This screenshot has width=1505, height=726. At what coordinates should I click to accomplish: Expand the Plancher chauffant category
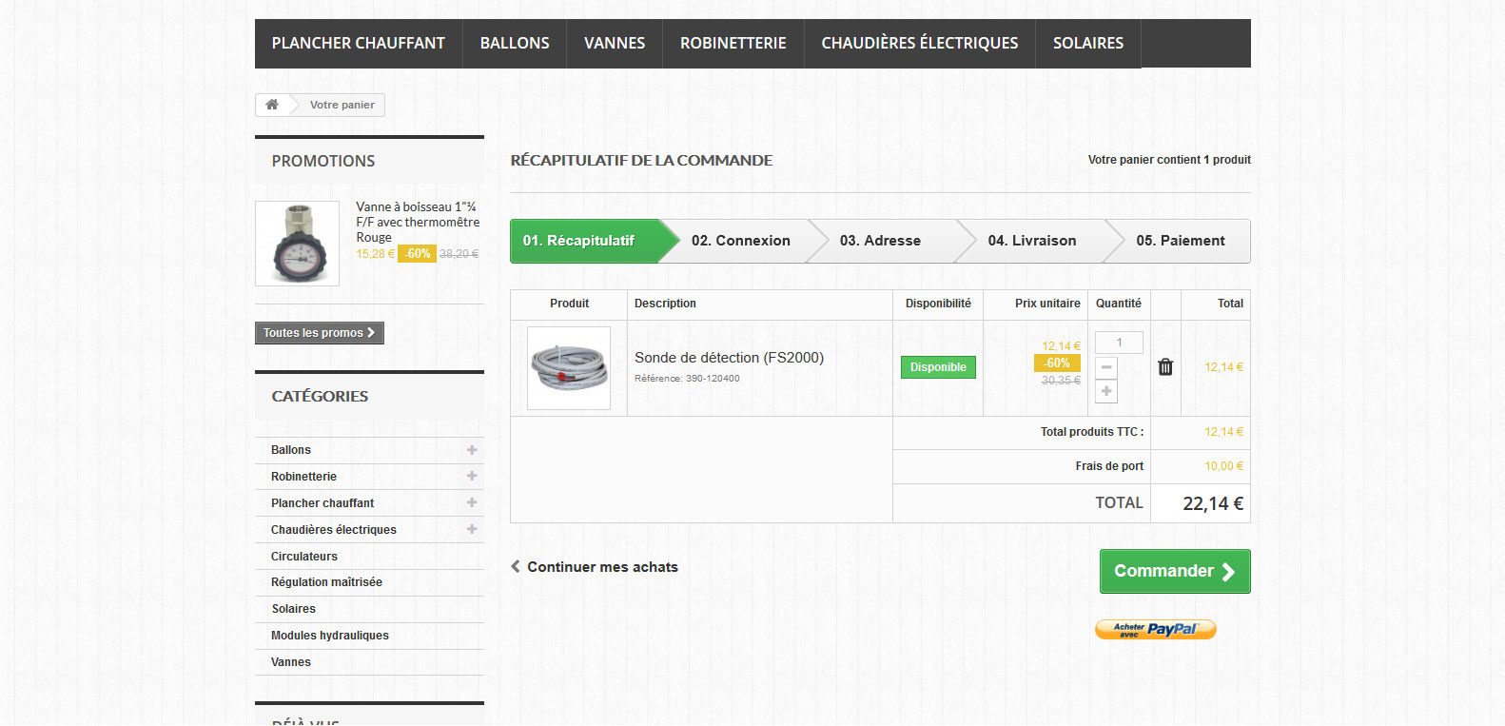click(472, 502)
